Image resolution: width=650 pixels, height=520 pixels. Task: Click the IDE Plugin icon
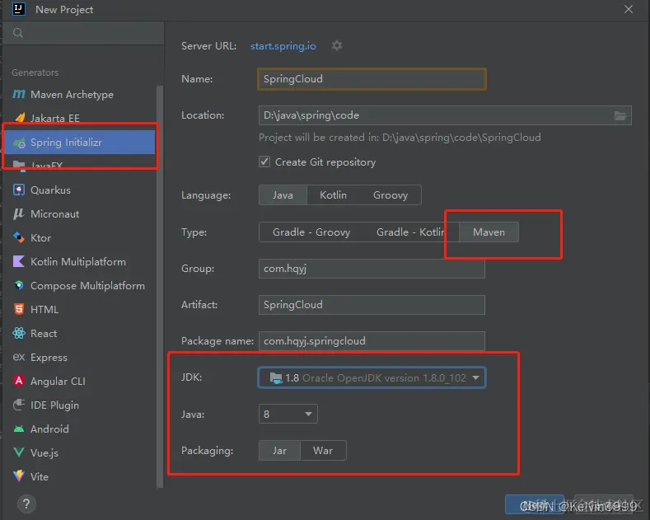[19, 405]
